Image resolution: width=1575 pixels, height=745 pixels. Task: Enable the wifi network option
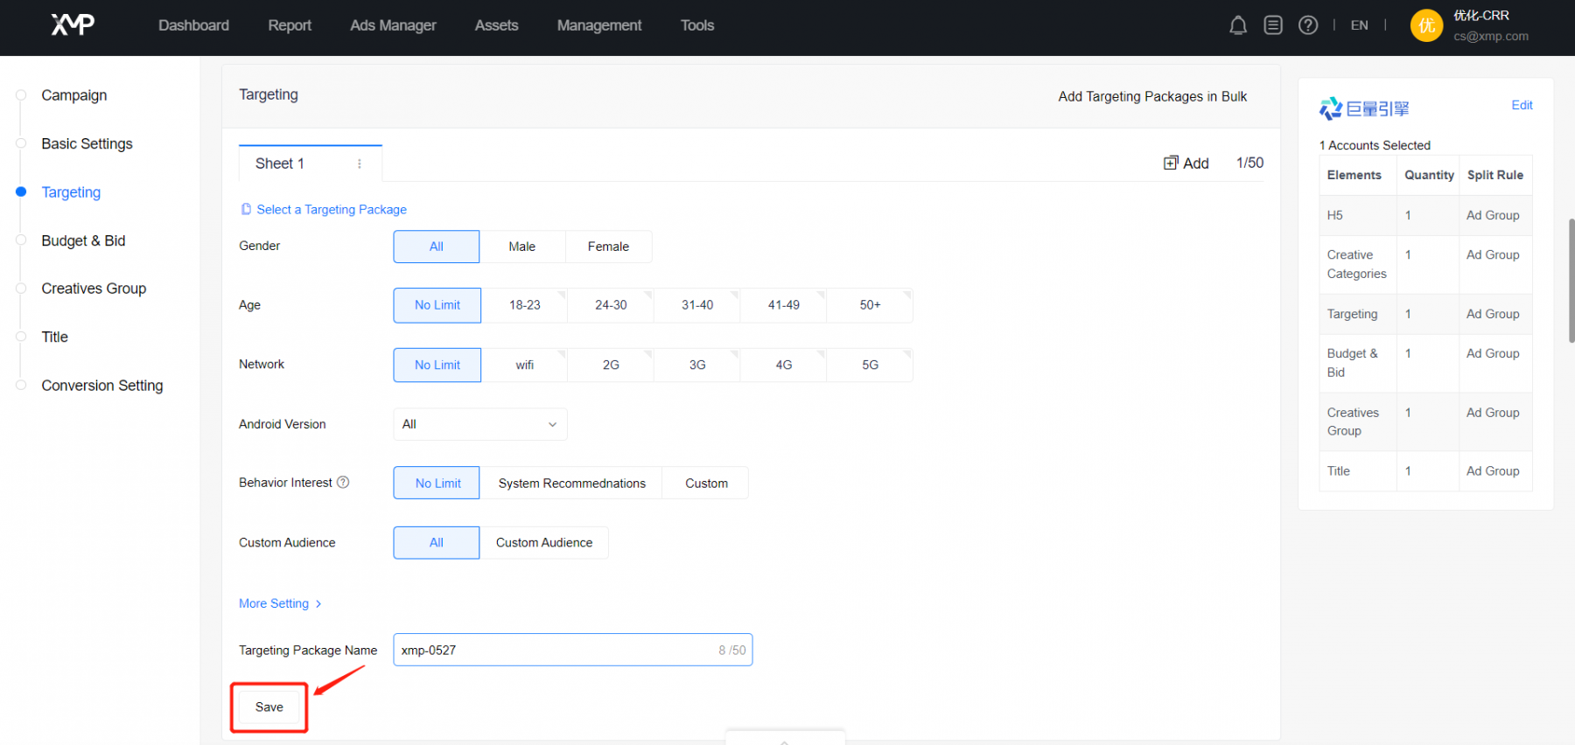coord(524,365)
